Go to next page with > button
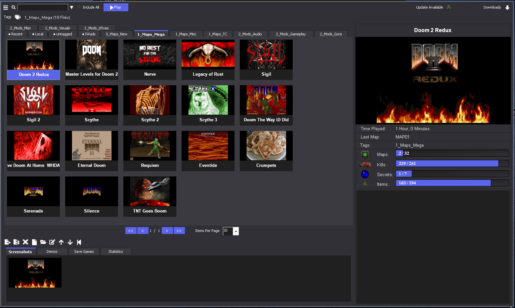 pyautogui.click(x=167, y=231)
